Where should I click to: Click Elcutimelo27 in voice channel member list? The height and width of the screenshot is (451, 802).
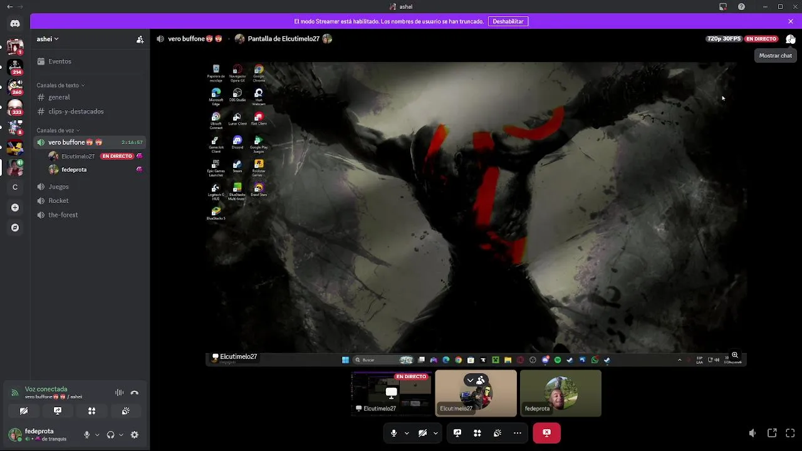[96, 156]
